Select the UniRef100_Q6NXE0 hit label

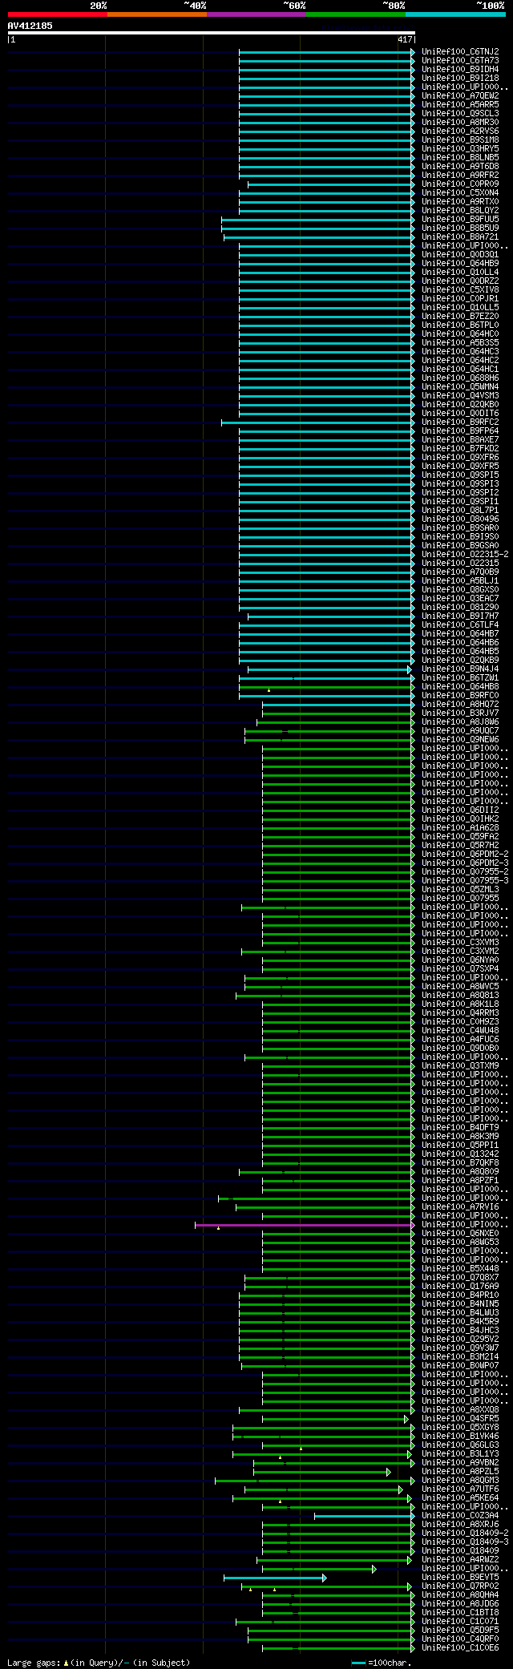[x=460, y=1234]
